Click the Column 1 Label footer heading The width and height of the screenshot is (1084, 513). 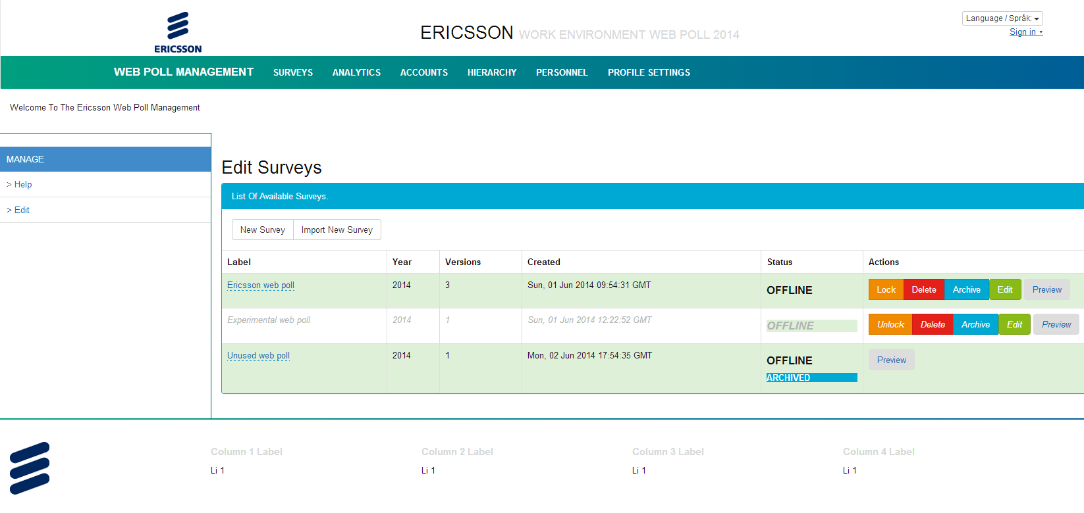point(246,452)
